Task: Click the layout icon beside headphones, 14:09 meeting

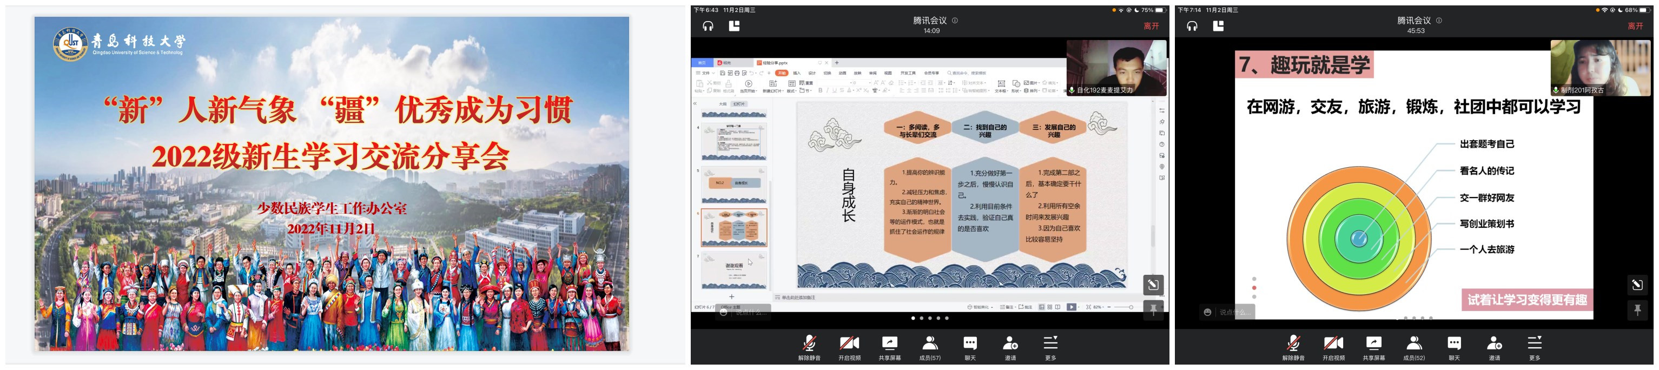Action: pyautogui.click(x=734, y=26)
